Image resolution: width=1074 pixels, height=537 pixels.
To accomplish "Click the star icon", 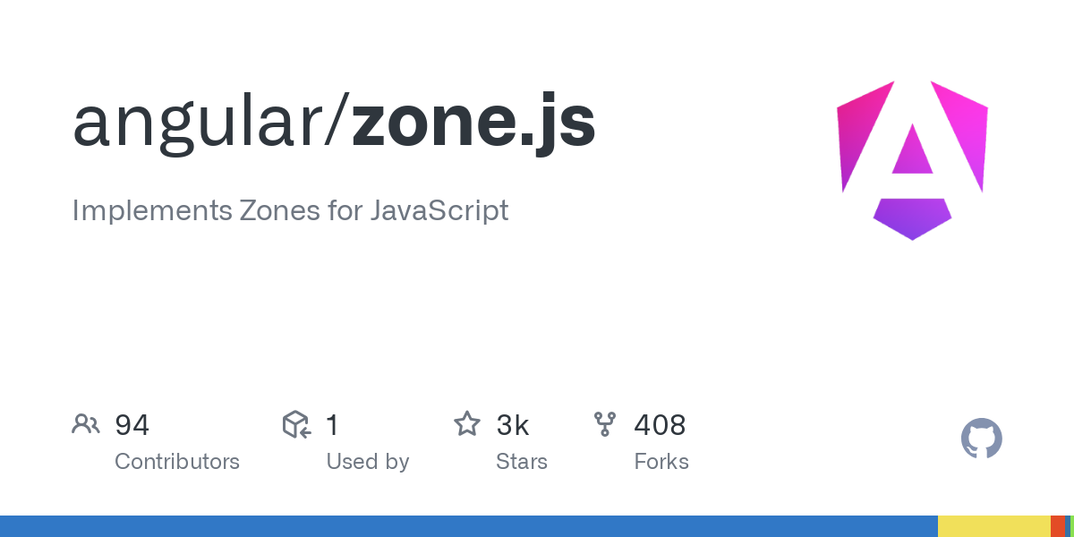I will (x=467, y=424).
